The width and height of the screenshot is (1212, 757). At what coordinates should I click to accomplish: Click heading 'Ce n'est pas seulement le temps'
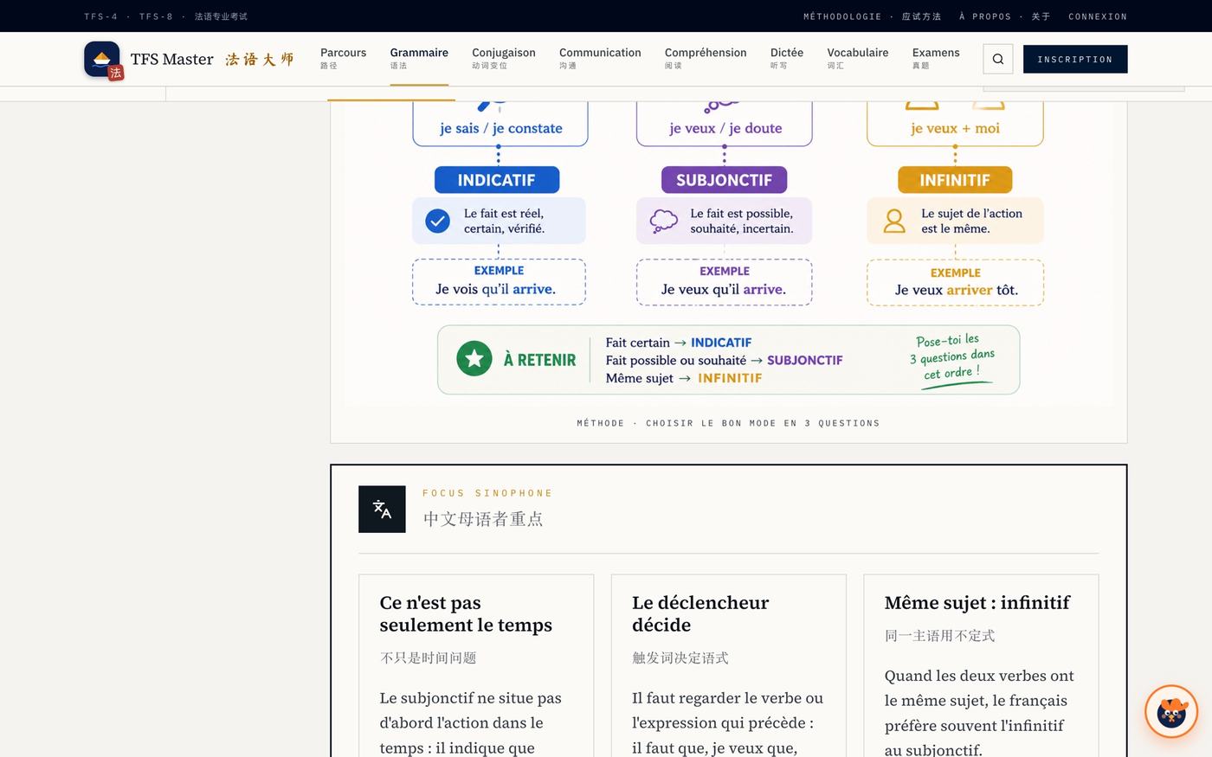tap(466, 613)
